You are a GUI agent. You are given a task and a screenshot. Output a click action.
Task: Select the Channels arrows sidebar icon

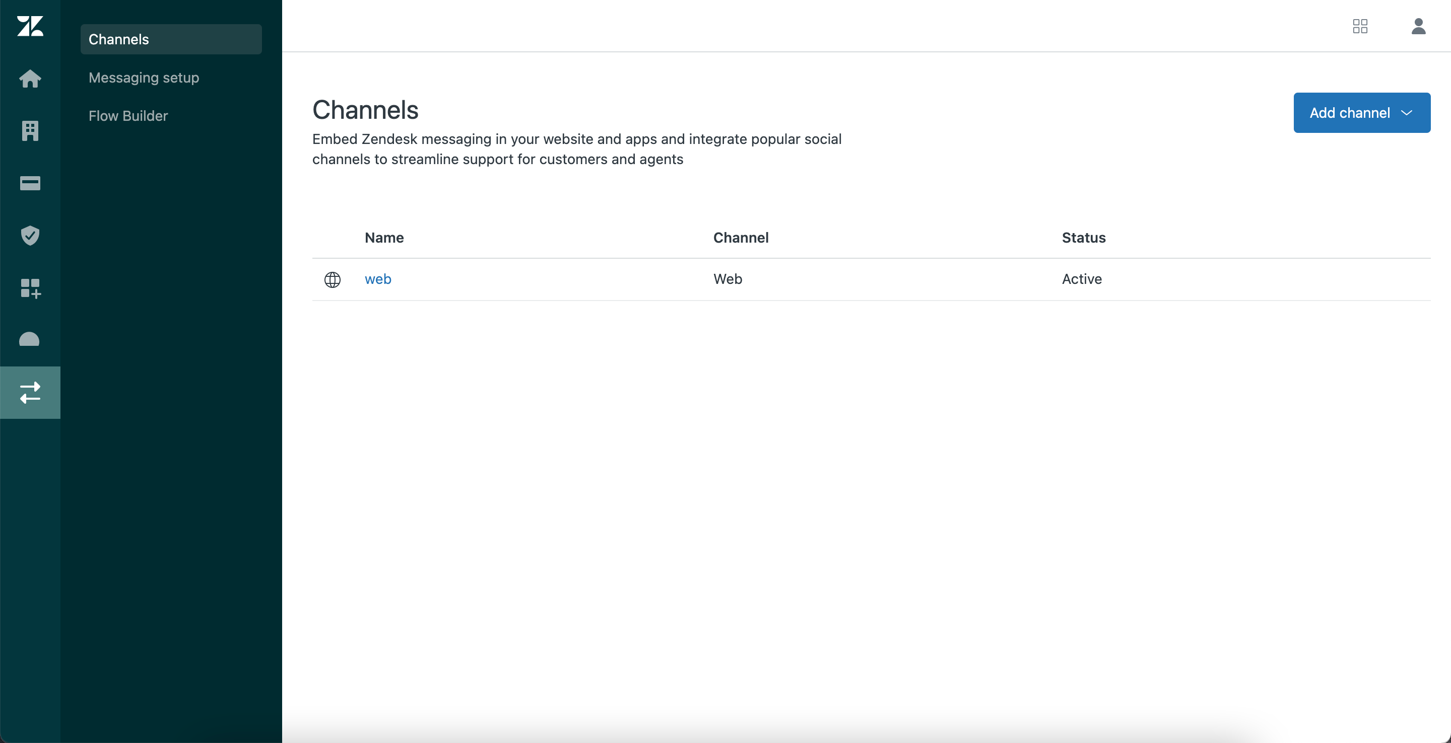pyautogui.click(x=30, y=392)
